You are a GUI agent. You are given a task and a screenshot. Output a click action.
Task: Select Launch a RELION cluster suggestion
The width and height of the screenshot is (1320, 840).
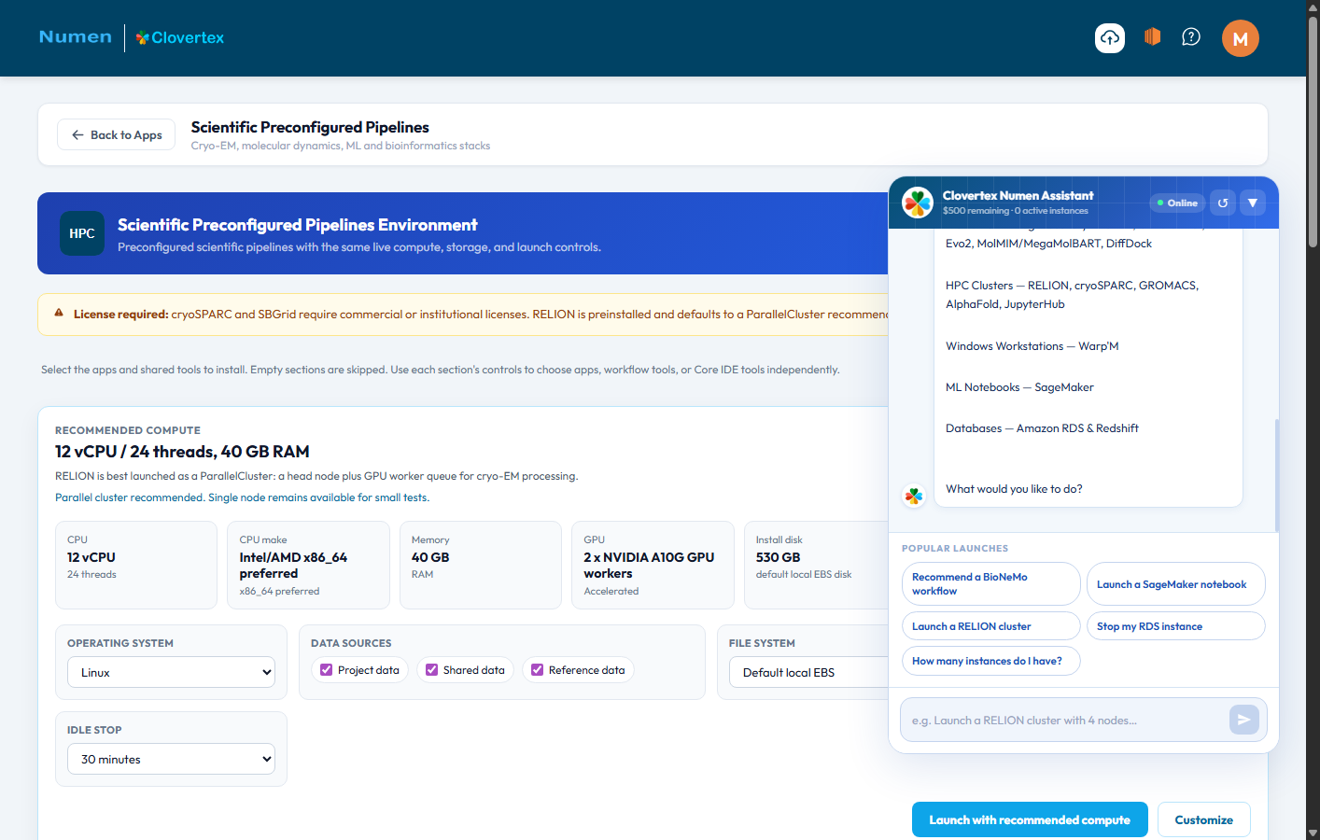click(991, 626)
